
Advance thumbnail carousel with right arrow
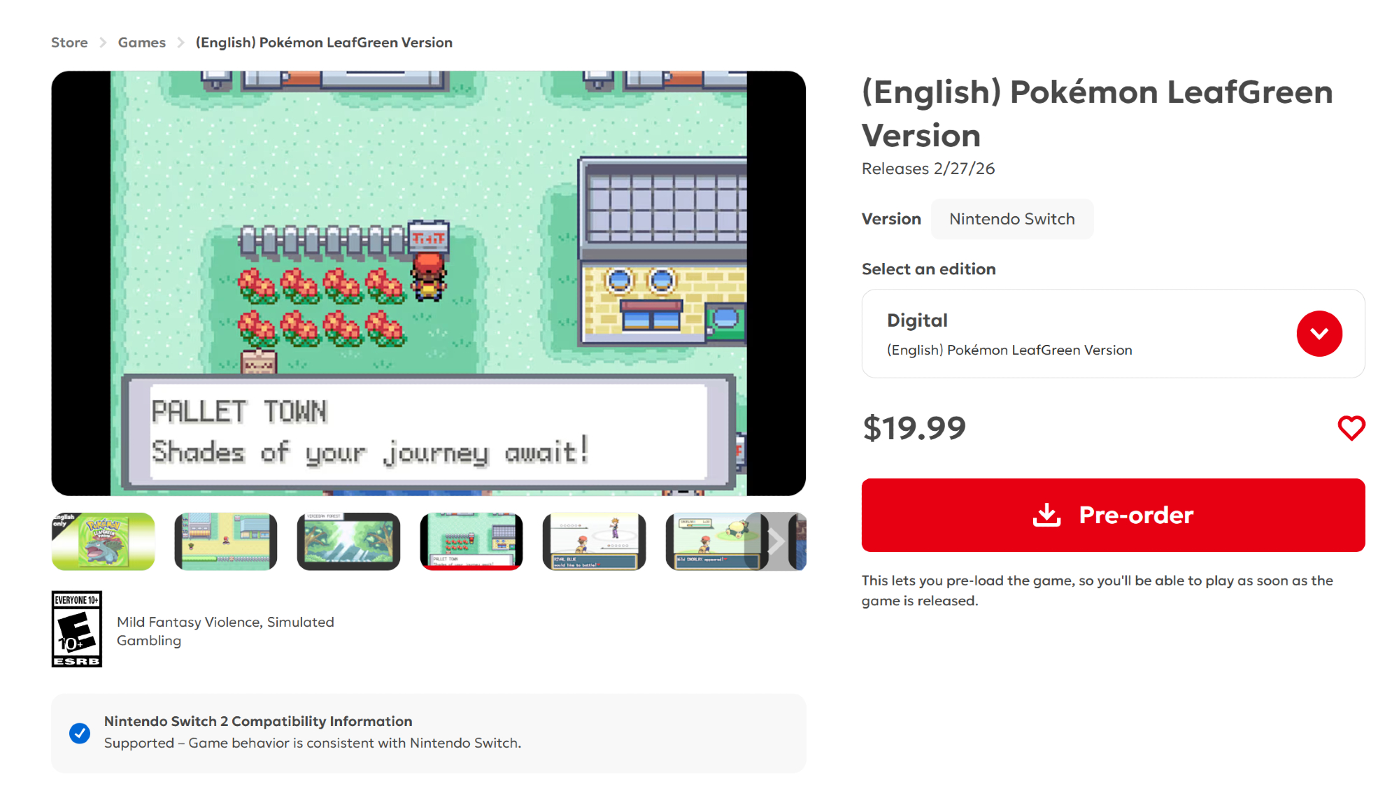click(775, 541)
